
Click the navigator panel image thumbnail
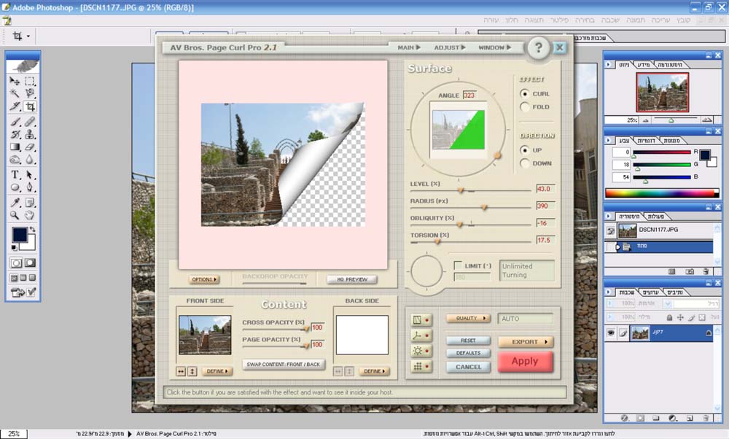[663, 92]
